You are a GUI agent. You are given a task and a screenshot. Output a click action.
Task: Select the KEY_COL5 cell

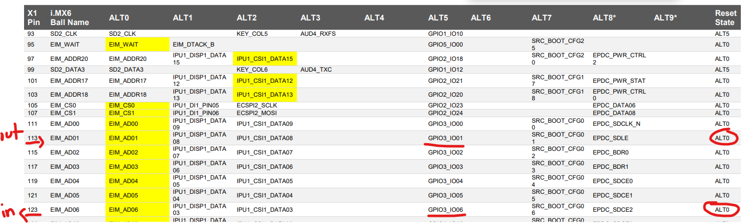click(x=252, y=34)
